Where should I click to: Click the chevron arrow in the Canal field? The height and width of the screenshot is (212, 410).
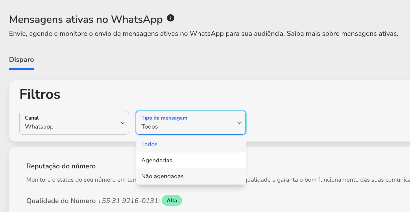coord(123,123)
